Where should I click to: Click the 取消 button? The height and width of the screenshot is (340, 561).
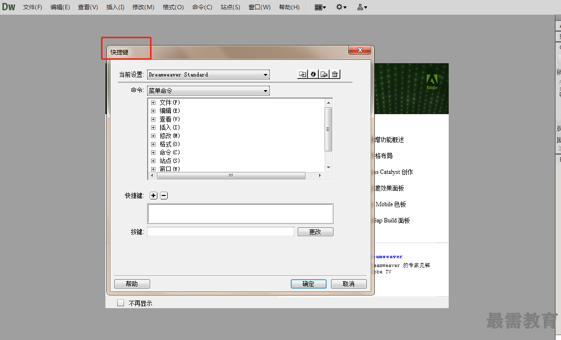point(349,284)
